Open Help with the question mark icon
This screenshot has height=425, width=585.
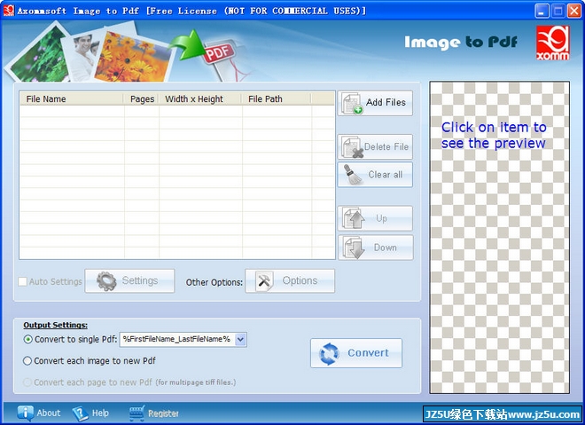tap(90, 413)
